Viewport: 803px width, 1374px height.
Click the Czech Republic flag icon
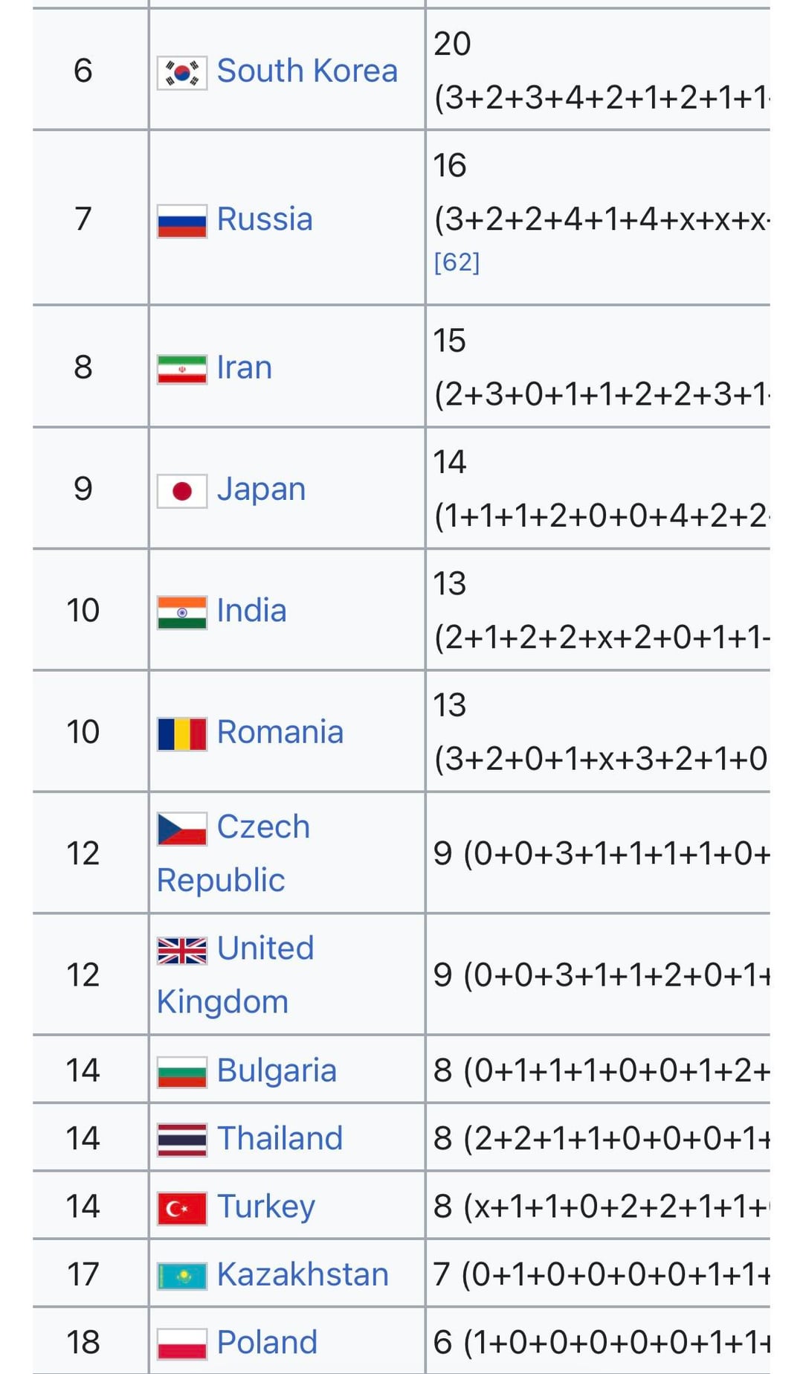coord(181,829)
